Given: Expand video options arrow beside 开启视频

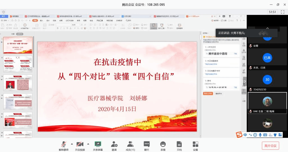Looking at the screenshot, I should point(88,144).
